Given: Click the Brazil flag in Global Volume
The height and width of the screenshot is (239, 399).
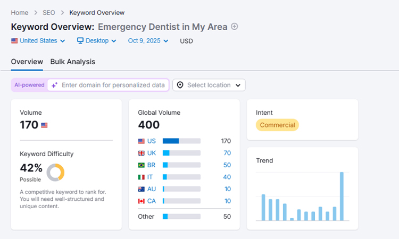Looking at the screenshot, I should click(142, 165).
